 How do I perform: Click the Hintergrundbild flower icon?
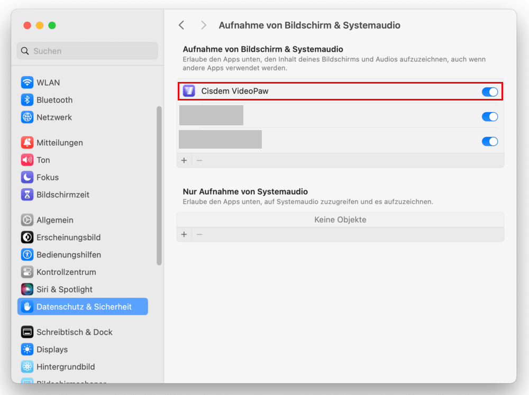(x=27, y=366)
